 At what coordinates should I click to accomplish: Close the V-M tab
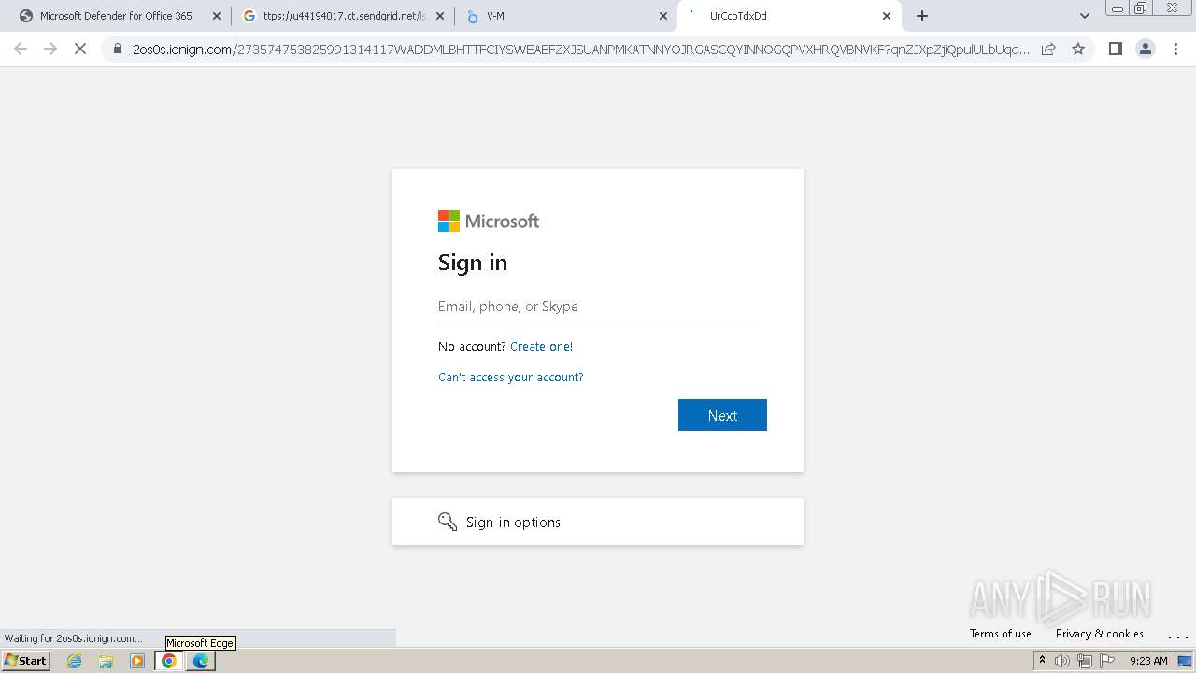663,16
